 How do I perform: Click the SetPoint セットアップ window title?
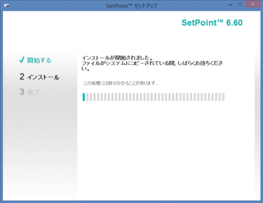point(131,6)
